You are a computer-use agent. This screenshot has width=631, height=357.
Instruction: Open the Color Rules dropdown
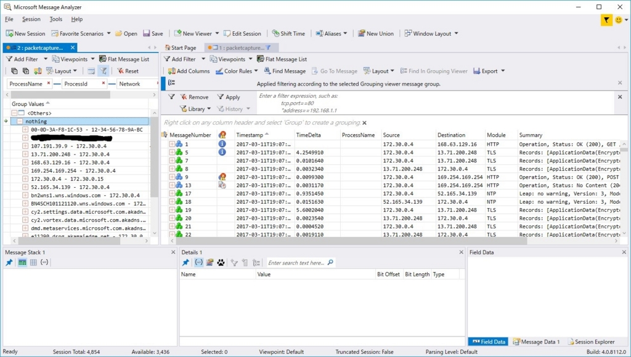237,71
